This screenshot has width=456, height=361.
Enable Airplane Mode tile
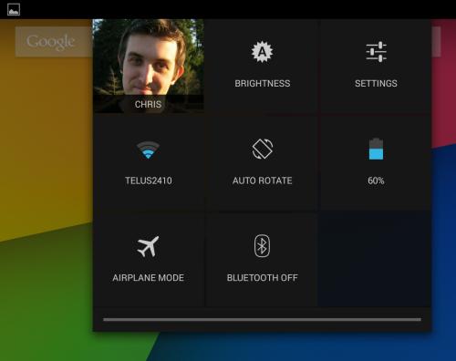(x=149, y=260)
